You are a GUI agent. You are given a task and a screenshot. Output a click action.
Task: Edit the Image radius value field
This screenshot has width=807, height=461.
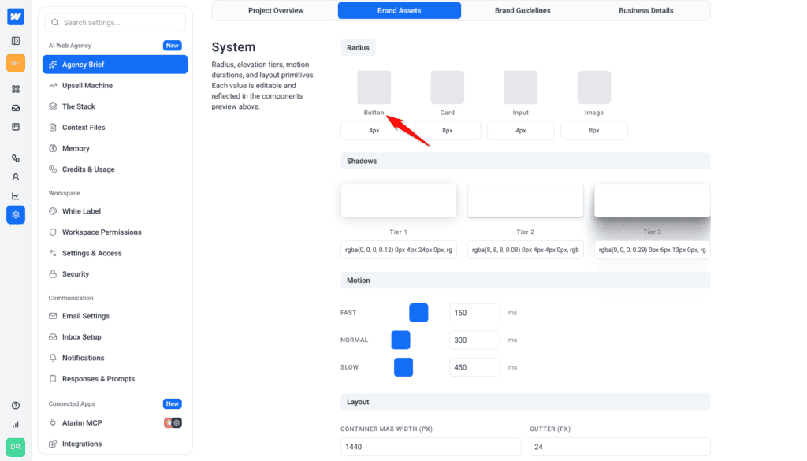point(594,131)
